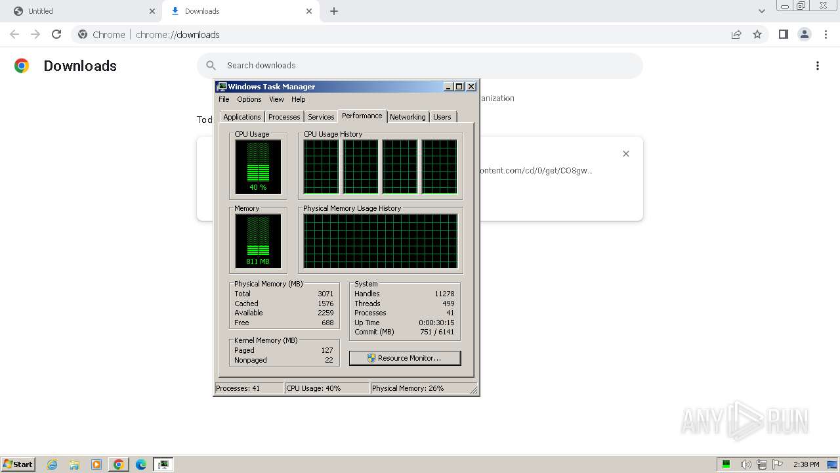Bookmark this page with star icon
This screenshot has width=840, height=473.
click(757, 34)
